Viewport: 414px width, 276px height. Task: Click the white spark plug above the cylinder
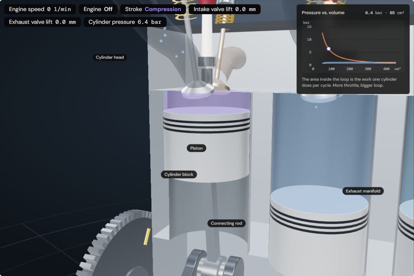(207, 34)
